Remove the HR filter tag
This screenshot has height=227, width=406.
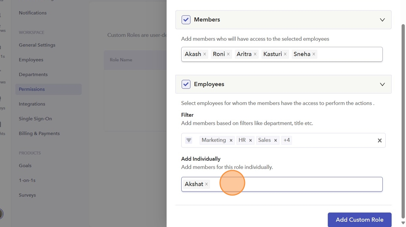coord(250,140)
